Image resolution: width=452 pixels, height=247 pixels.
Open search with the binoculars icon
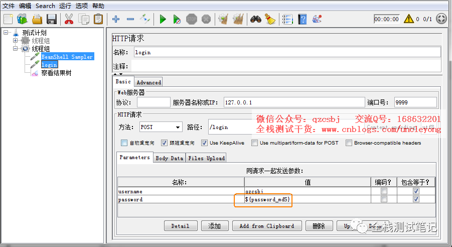[x=256, y=20]
